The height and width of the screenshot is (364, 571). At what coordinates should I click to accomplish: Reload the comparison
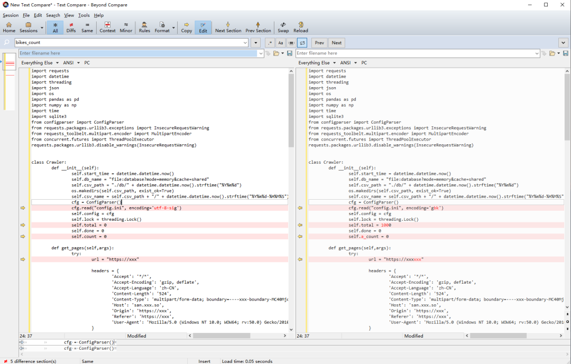pos(301,27)
